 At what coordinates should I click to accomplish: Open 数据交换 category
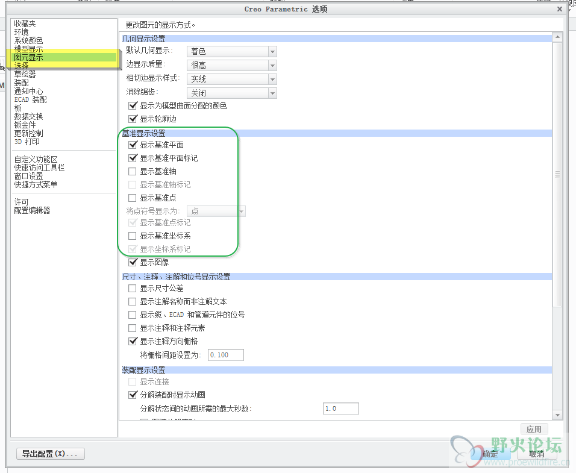[29, 116]
